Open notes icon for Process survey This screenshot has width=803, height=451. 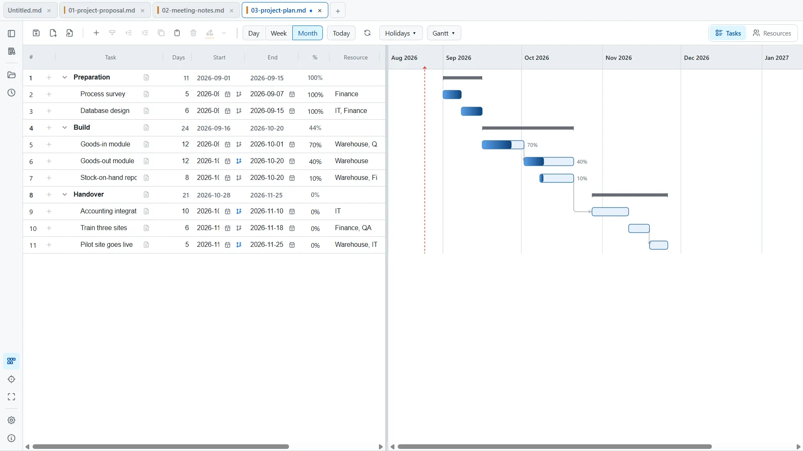(146, 94)
